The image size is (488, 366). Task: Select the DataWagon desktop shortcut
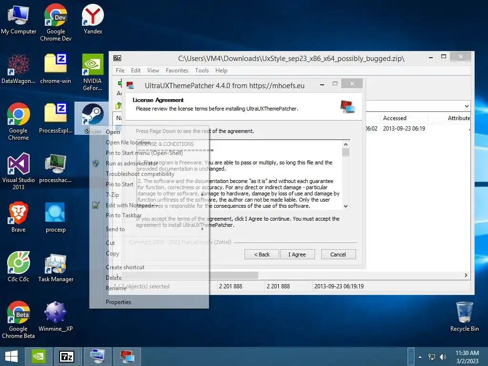pos(19,69)
